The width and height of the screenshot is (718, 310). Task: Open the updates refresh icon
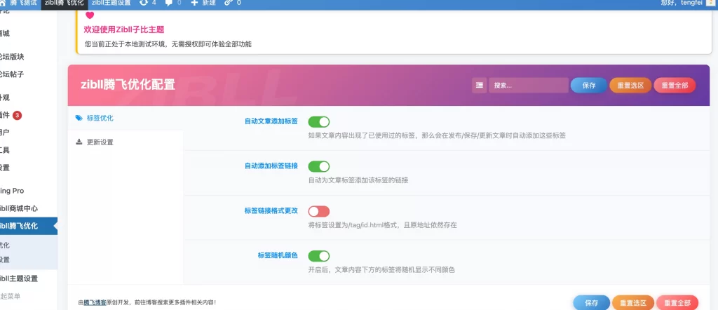pyautogui.click(x=144, y=3)
